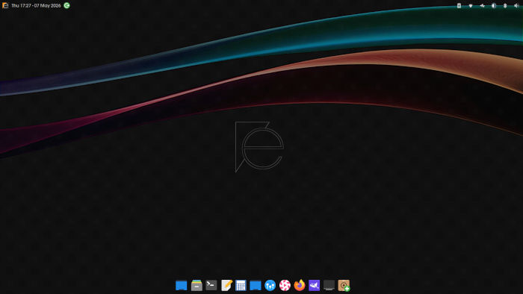
Task: Click the clock showing Thu 17:27 - 07 May 2026
Action: pyautogui.click(x=36, y=6)
